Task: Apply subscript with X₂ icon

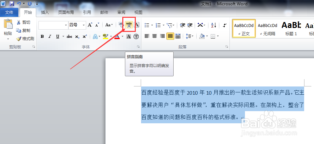Action: (77, 36)
